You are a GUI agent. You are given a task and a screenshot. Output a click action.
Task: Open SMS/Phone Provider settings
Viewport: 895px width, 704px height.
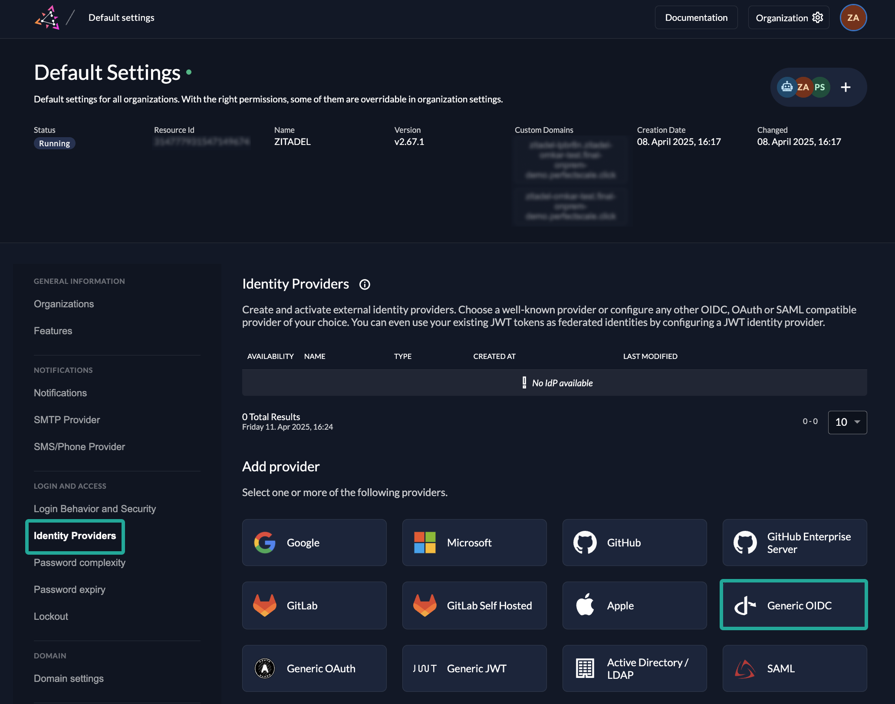pyautogui.click(x=79, y=447)
